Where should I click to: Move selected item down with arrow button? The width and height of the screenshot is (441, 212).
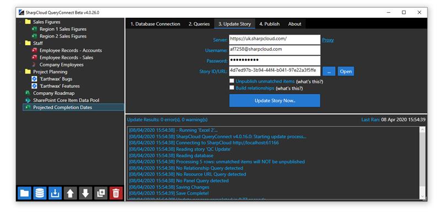tap(85, 193)
